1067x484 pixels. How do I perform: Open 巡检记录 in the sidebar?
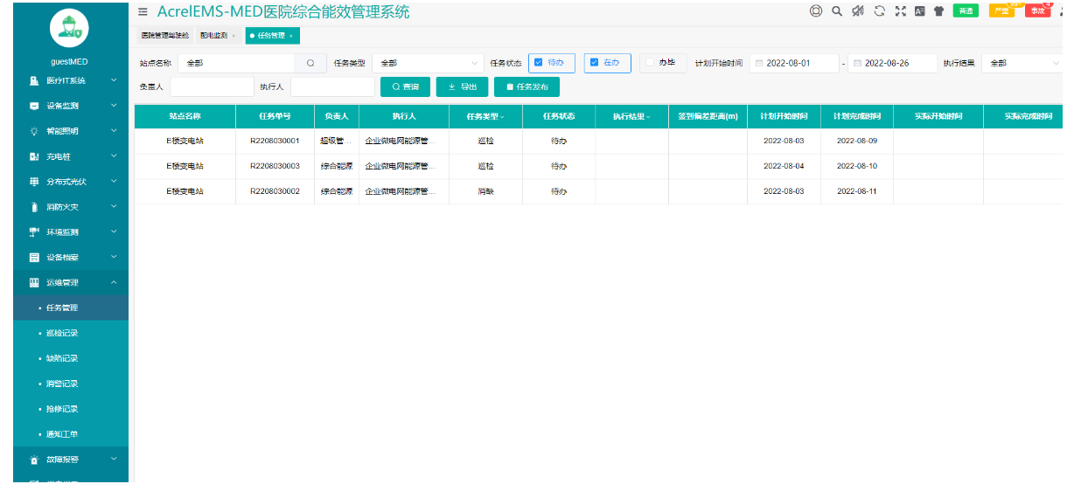pos(64,334)
